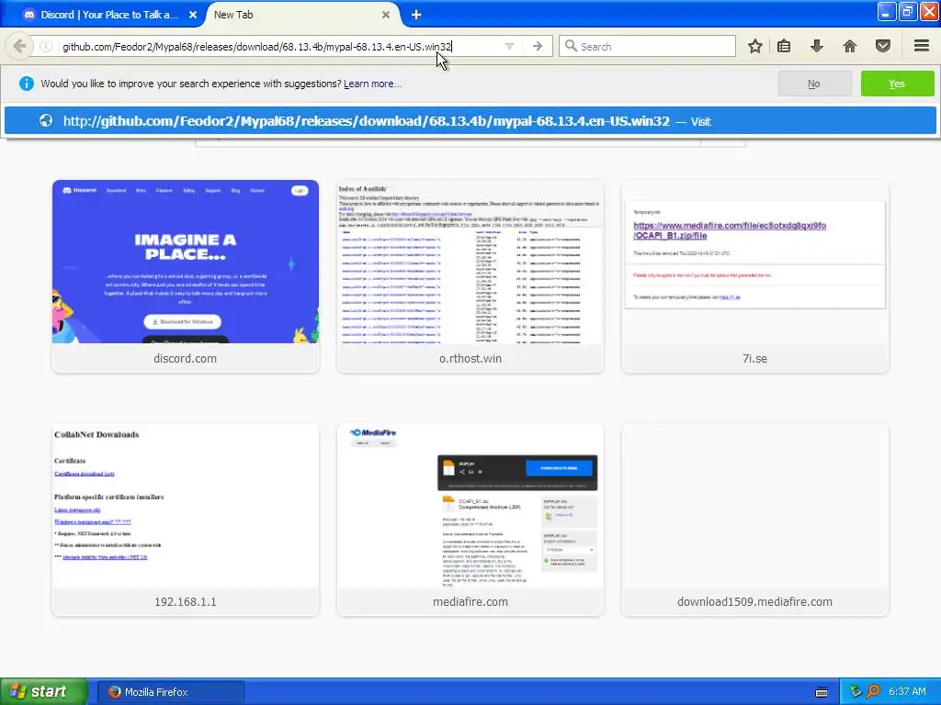Focus the Search input field

click(647, 46)
